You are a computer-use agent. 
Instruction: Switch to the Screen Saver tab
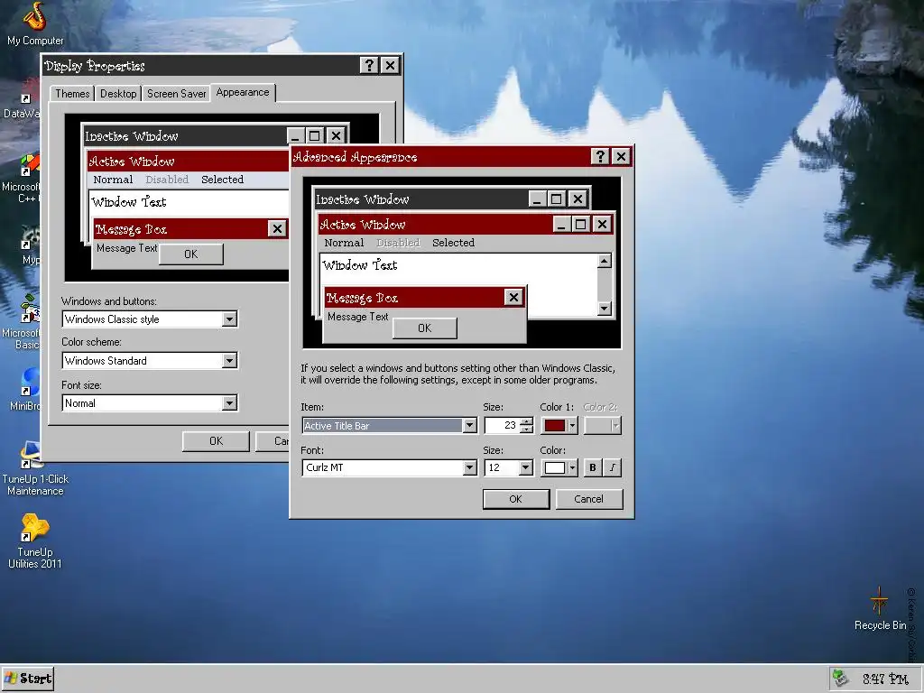[x=176, y=94]
